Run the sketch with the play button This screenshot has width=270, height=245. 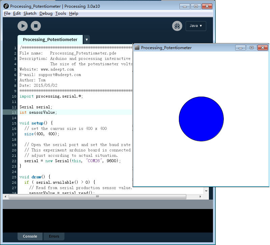tap(23, 26)
